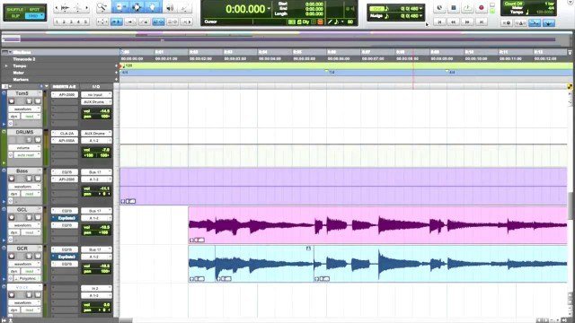Click the Play transport button
The height and width of the screenshot is (323, 575).
tap(467, 8)
